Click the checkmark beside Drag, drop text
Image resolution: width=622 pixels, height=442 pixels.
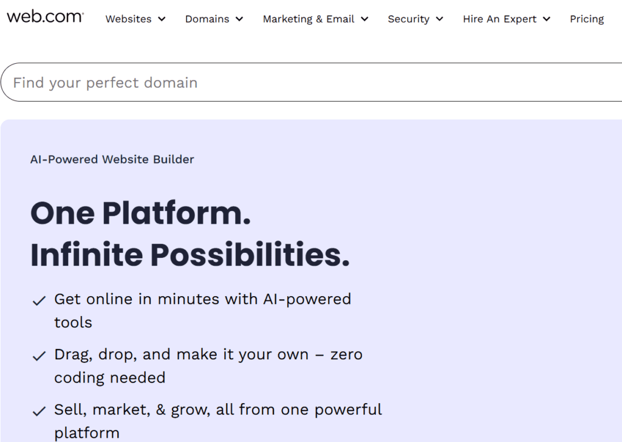[39, 356]
